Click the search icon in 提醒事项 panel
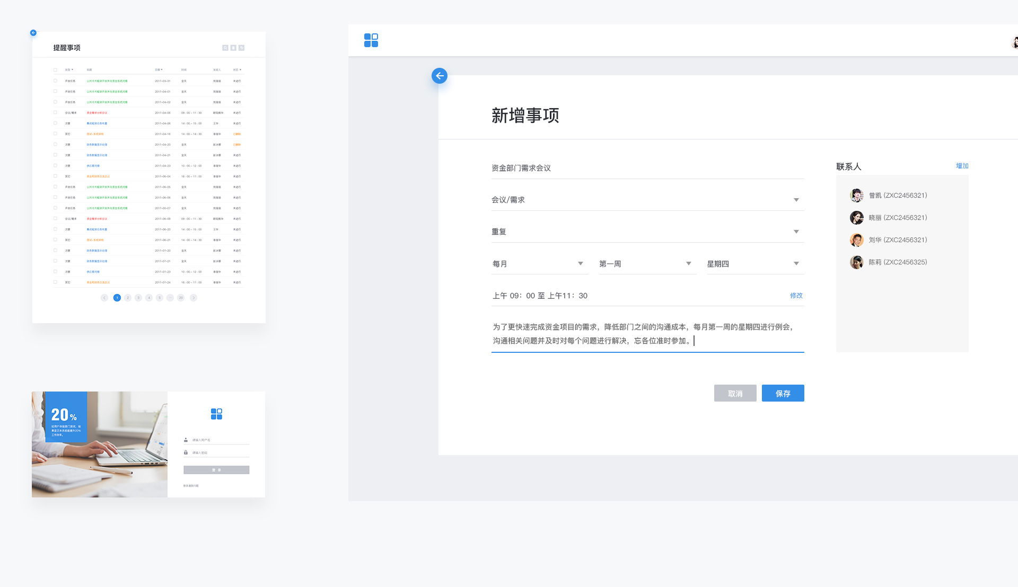1018x587 pixels. pos(225,48)
